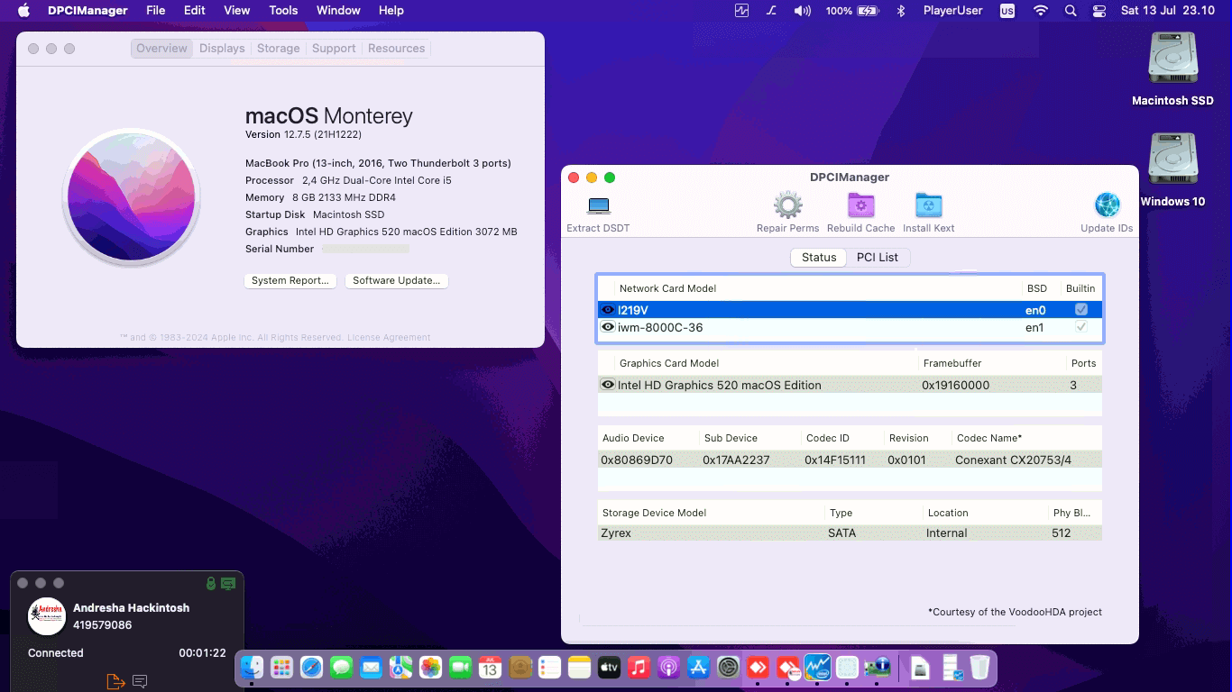Switch to the Status tab in DPCIManager
The width and height of the screenshot is (1232, 692).
coord(819,257)
